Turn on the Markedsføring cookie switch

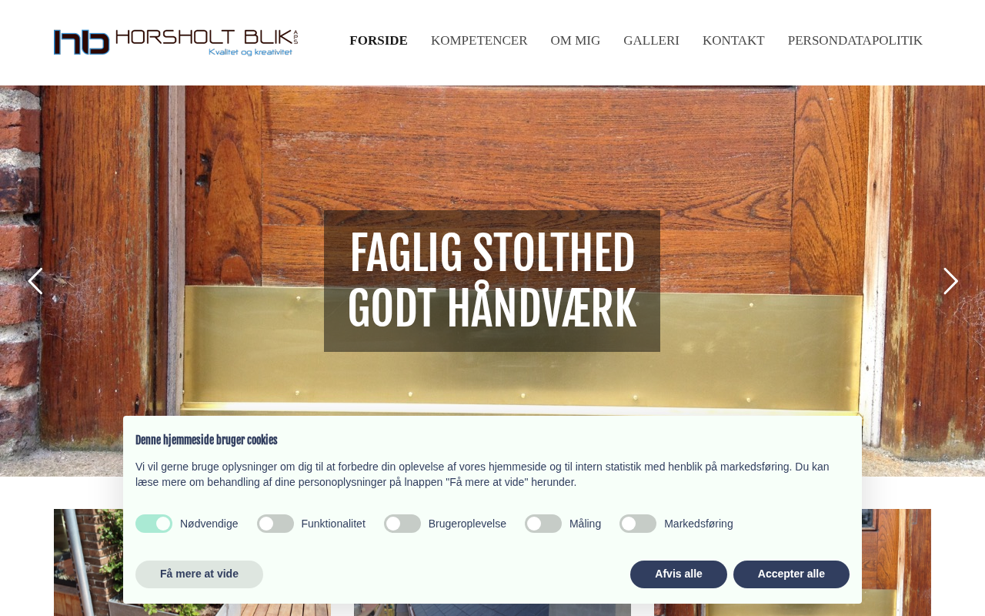click(x=638, y=524)
